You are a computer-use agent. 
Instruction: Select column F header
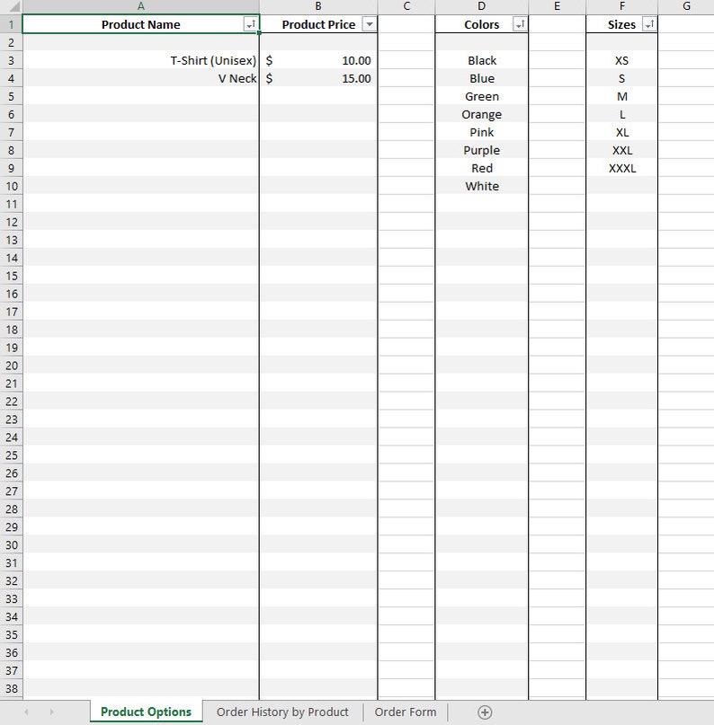622,6
